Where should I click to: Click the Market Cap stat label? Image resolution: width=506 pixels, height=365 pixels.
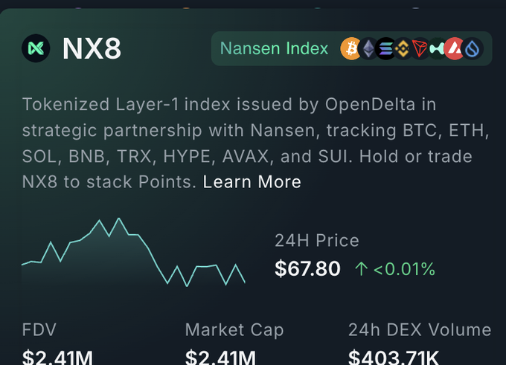(x=234, y=330)
